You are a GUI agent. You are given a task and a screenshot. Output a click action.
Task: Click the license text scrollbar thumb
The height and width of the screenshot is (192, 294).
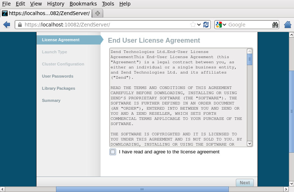[249, 59]
